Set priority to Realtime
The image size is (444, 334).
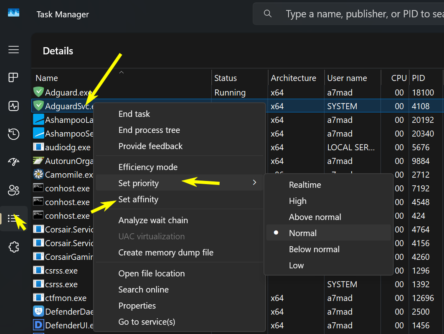coord(328,185)
